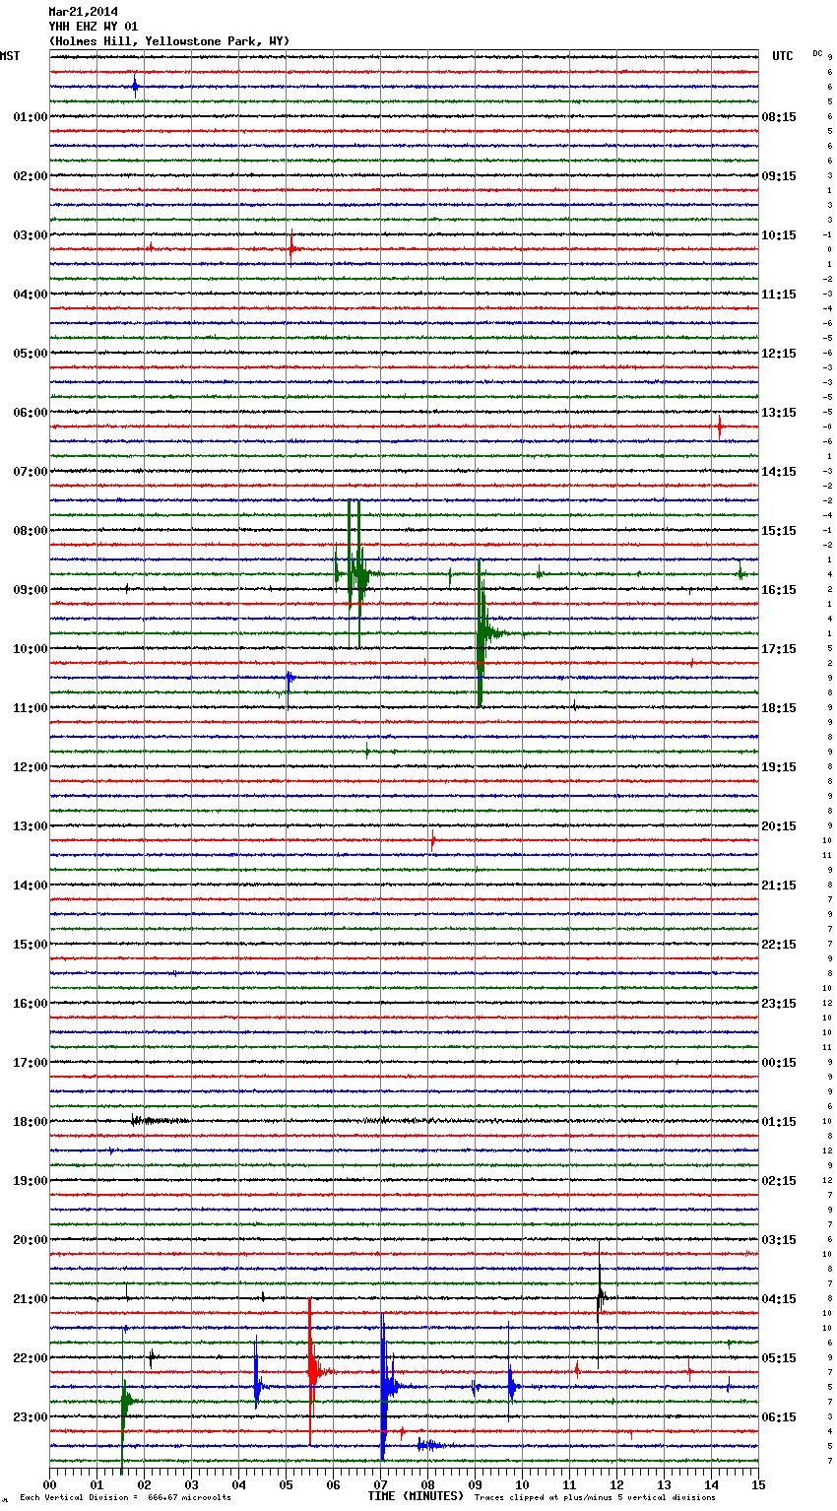Click the MST column header
The height and width of the screenshot is (1511, 837).
(x=10, y=56)
